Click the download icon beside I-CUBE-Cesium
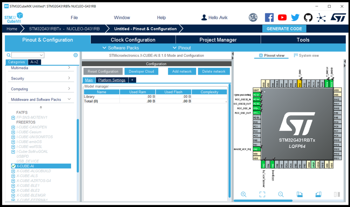This screenshot has height=207, width=350. 13,132
